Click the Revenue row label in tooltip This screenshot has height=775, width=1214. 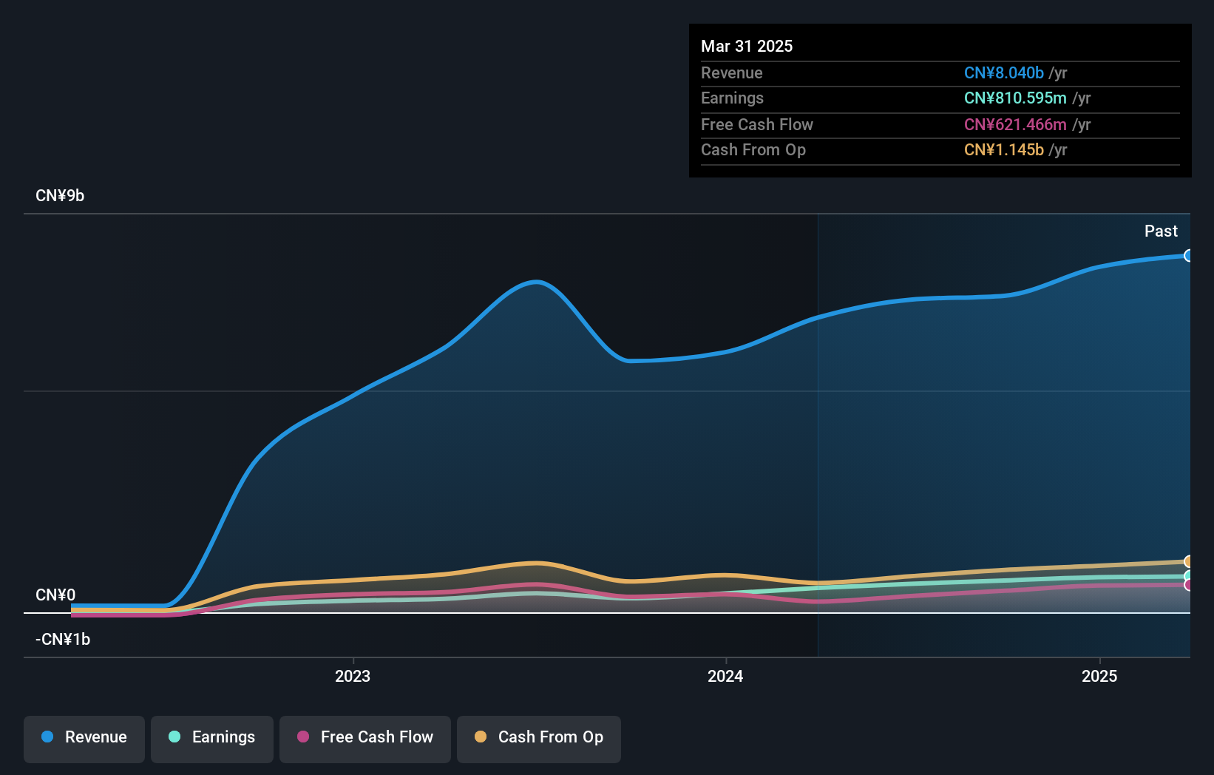(x=732, y=72)
